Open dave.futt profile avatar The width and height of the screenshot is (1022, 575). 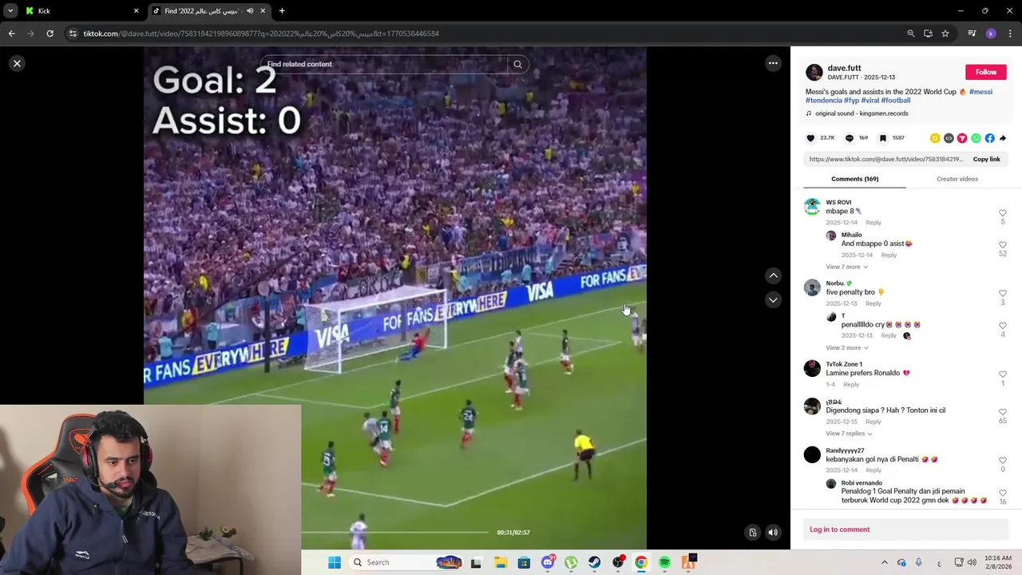[814, 72]
